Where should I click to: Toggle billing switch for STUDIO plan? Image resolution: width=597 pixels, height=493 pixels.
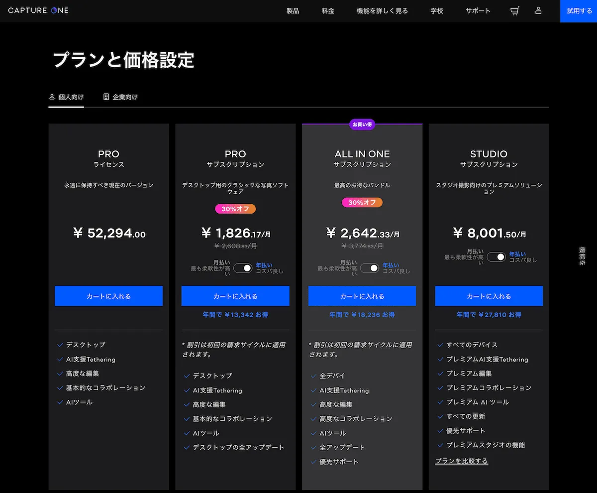click(496, 257)
